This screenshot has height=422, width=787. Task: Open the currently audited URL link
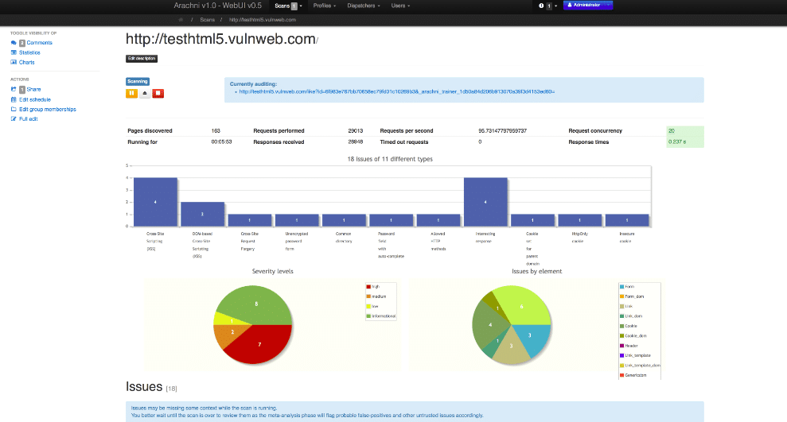pos(396,91)
